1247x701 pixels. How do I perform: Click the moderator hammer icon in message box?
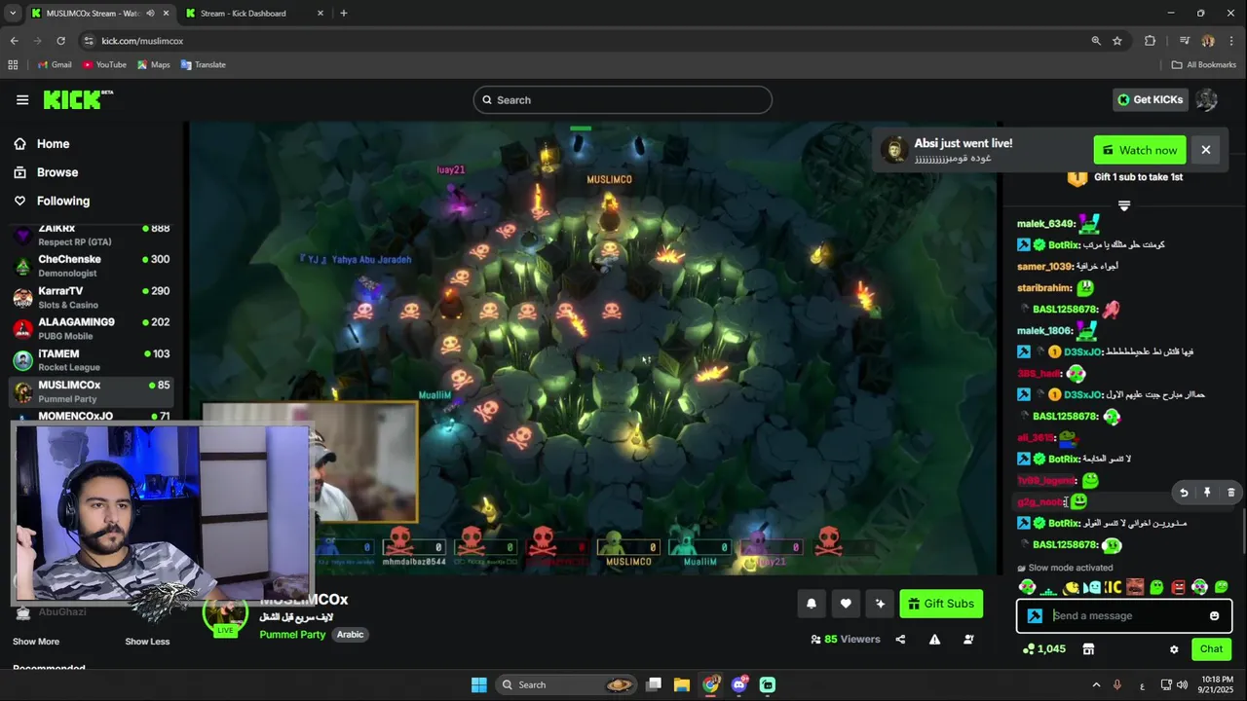click(1035, 615)
